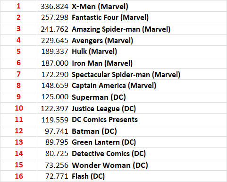Select the 80.725 value cell
This screenshot has height=182, width=227.
[x=54, y=154]
